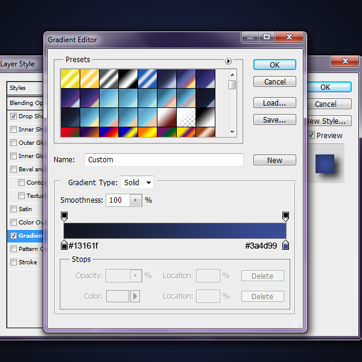Choose light blue preset with pink corner
Screen dimensions: 362x362
tap(109, 117)
